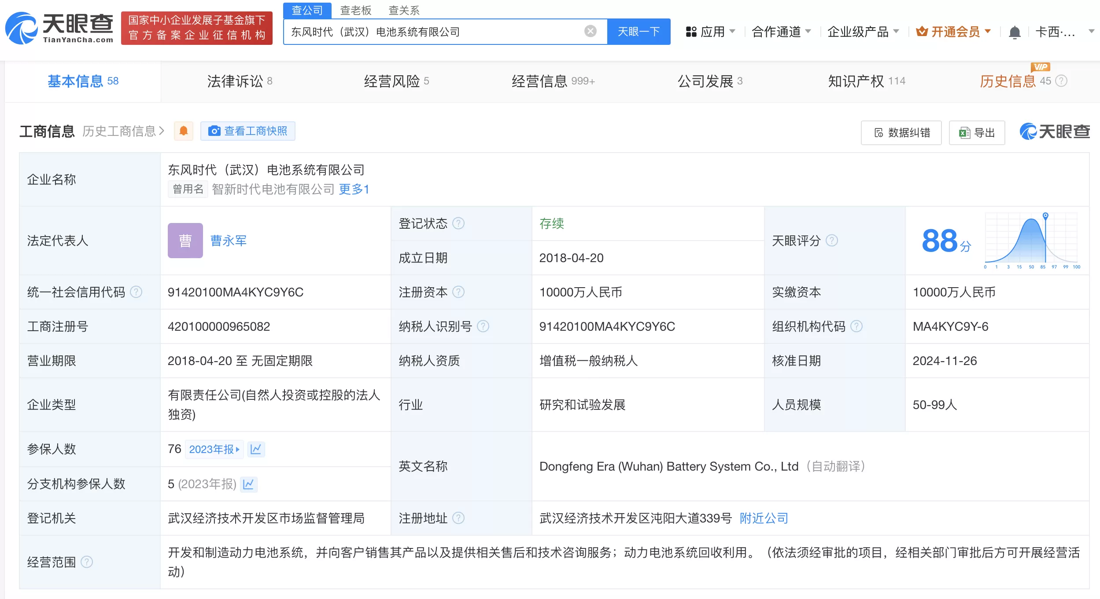Click the 数据纠错 button

901,132
